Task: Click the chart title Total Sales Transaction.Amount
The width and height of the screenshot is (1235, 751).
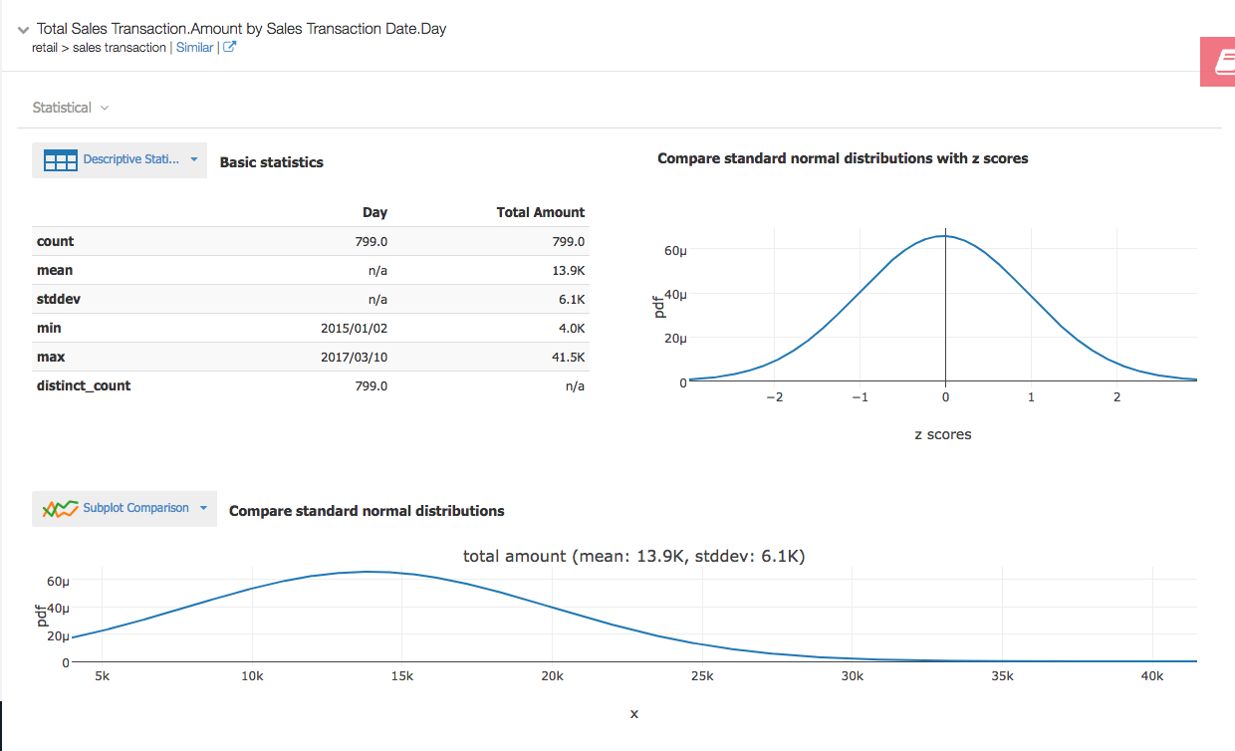Action: pyautogui.click(x=241, y=29)
